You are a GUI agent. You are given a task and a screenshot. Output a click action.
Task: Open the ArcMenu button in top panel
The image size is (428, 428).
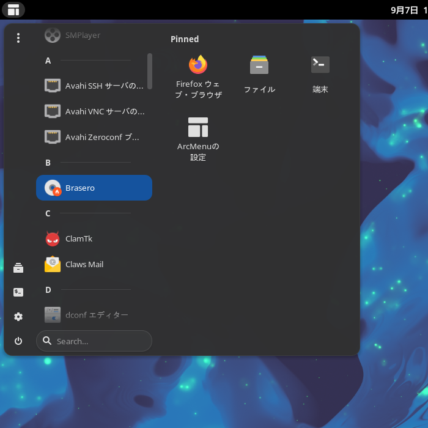click(x=13, y=10)
